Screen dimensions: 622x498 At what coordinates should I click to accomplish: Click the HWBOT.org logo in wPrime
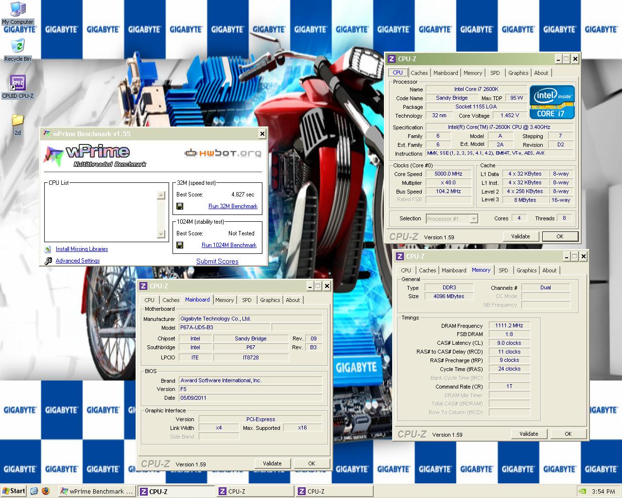click(223, 153)
